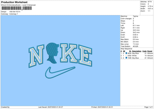The image size is (154, 109).
Task: Click the Zoom value '1:1'
Action: tap(149, 11)
